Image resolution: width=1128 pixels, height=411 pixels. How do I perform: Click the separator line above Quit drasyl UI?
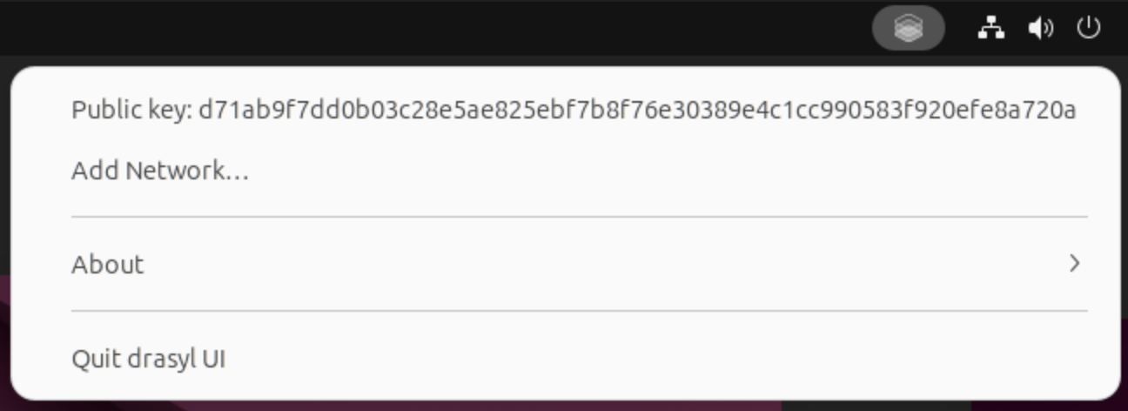579,310
